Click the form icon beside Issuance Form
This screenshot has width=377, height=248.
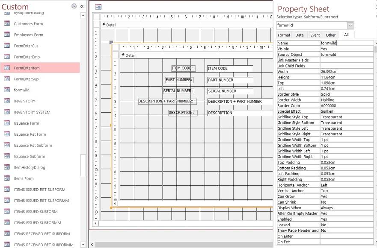[x=7, y=123]
